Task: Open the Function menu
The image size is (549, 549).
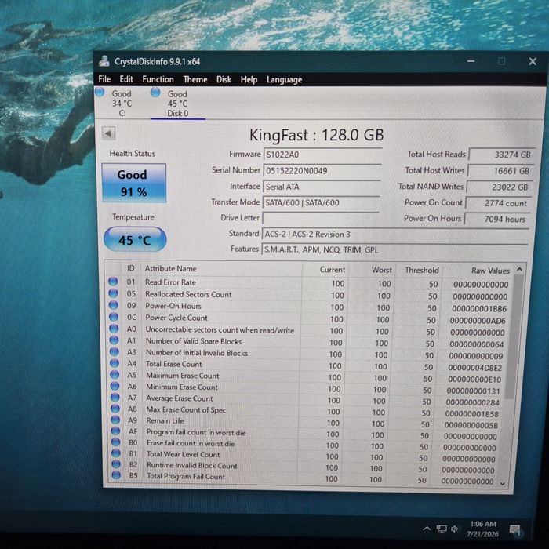Action: click(x=158, y=79)
